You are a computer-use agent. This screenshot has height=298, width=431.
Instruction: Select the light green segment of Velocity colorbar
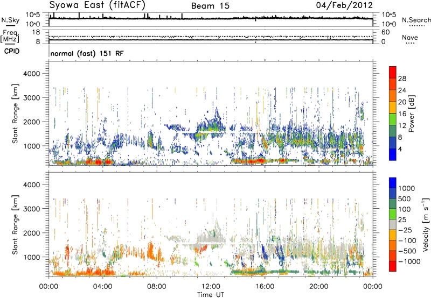393,214
